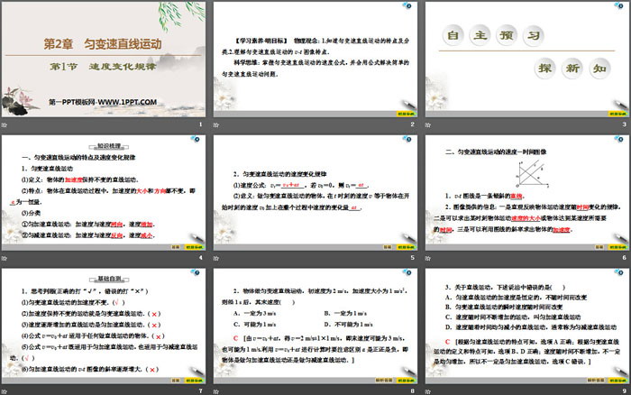The height and width of the screenshot is (395, 631).
Task: Click the transition star icon under slide 1
Action: click(5, 124)
